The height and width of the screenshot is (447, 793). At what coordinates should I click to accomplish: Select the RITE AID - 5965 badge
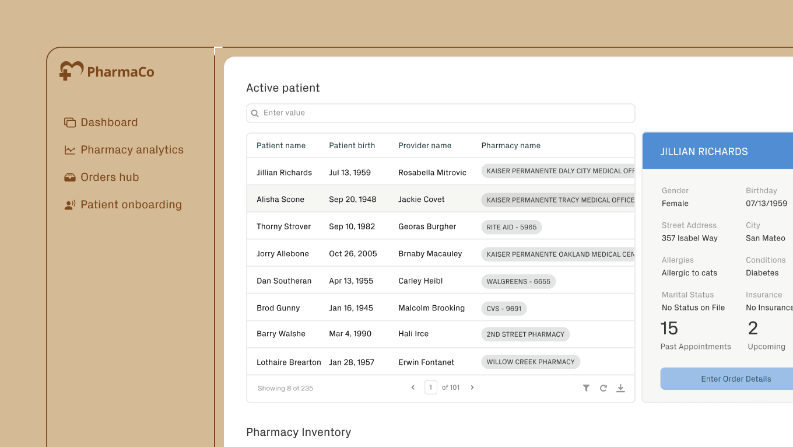[x=511, y=227]
